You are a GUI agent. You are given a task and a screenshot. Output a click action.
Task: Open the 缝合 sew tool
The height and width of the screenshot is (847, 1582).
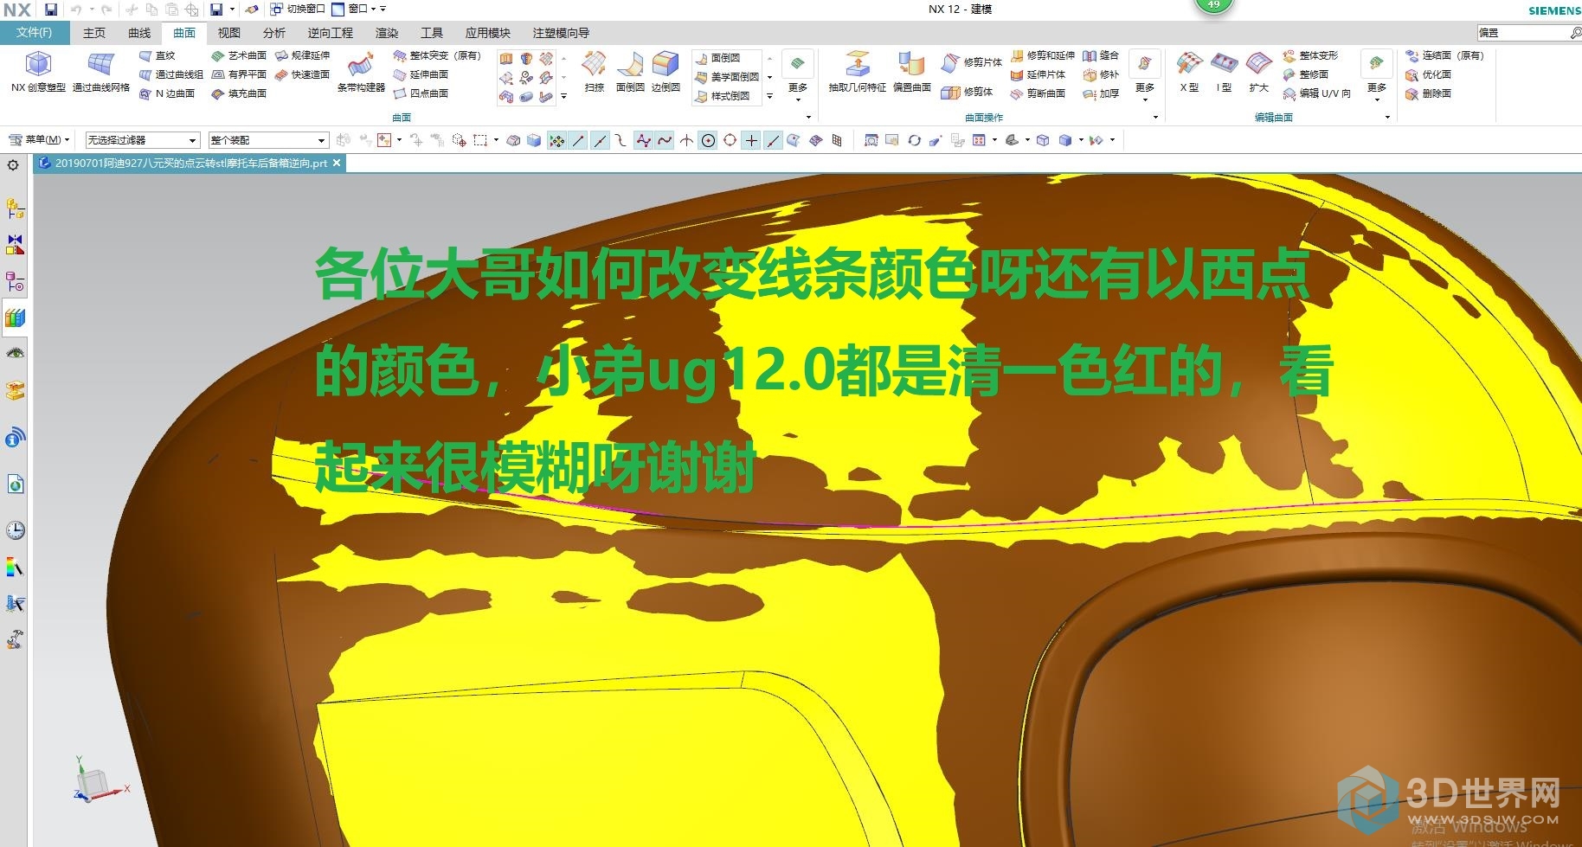tap(1100, 55)
